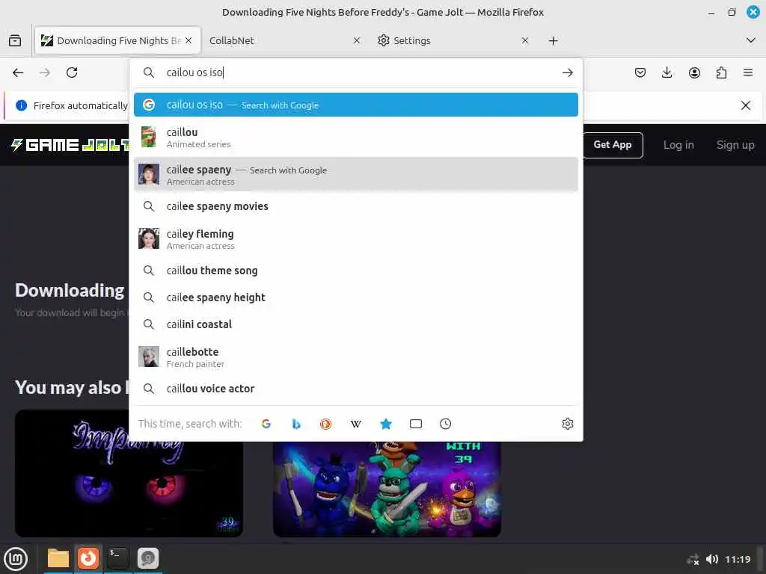
Task: Pick the 'cailee spaeny movies' suggestion
Action: (x=355, y=206)
